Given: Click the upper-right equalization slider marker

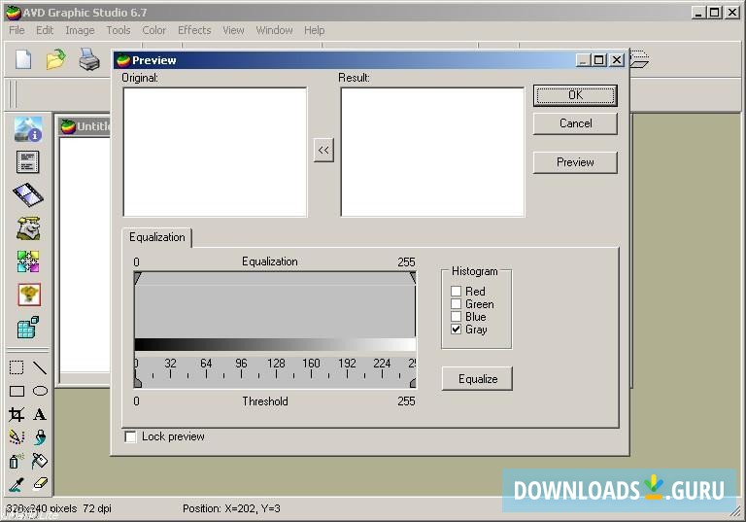Looking at the screenshot, I should pos(413,278).
